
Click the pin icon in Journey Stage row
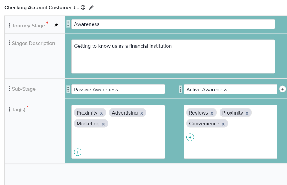click(x=56, y=25)
